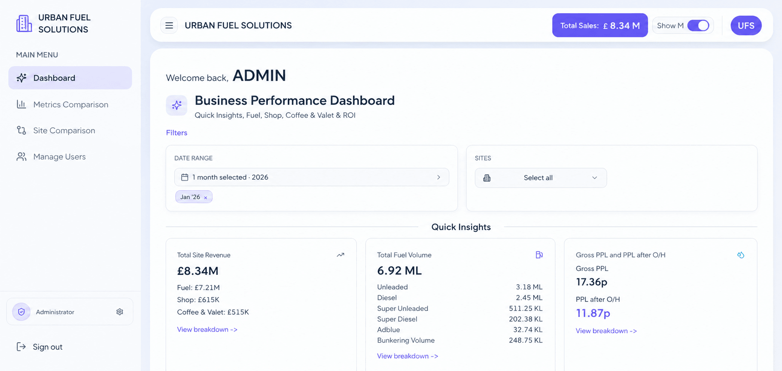782x371 pixels.
Task: Remove the Jan '26 date chip
Action: pos(206,198)
